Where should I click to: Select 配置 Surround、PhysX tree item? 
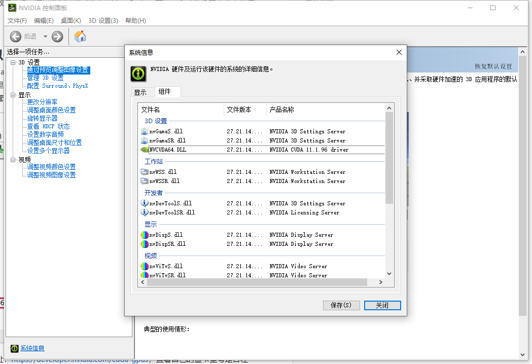click(x=57, y=86)
